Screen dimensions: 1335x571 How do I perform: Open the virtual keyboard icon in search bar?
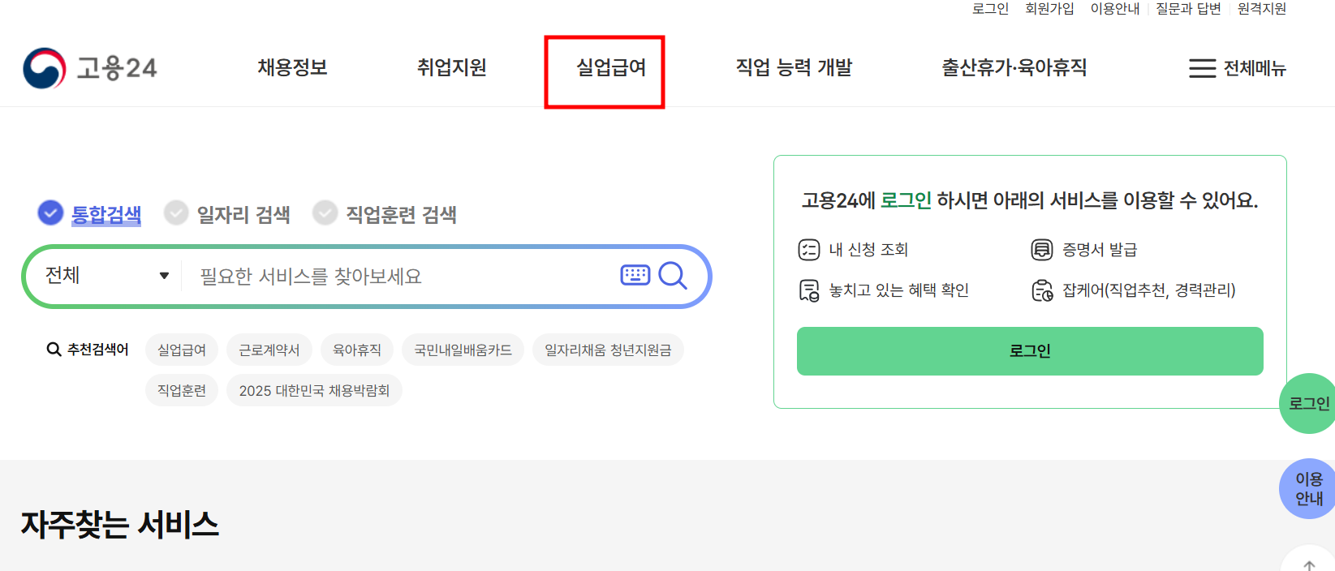point(635,276)
